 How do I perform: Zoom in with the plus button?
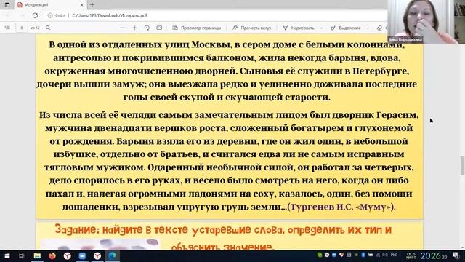click(x=134, y=28)
